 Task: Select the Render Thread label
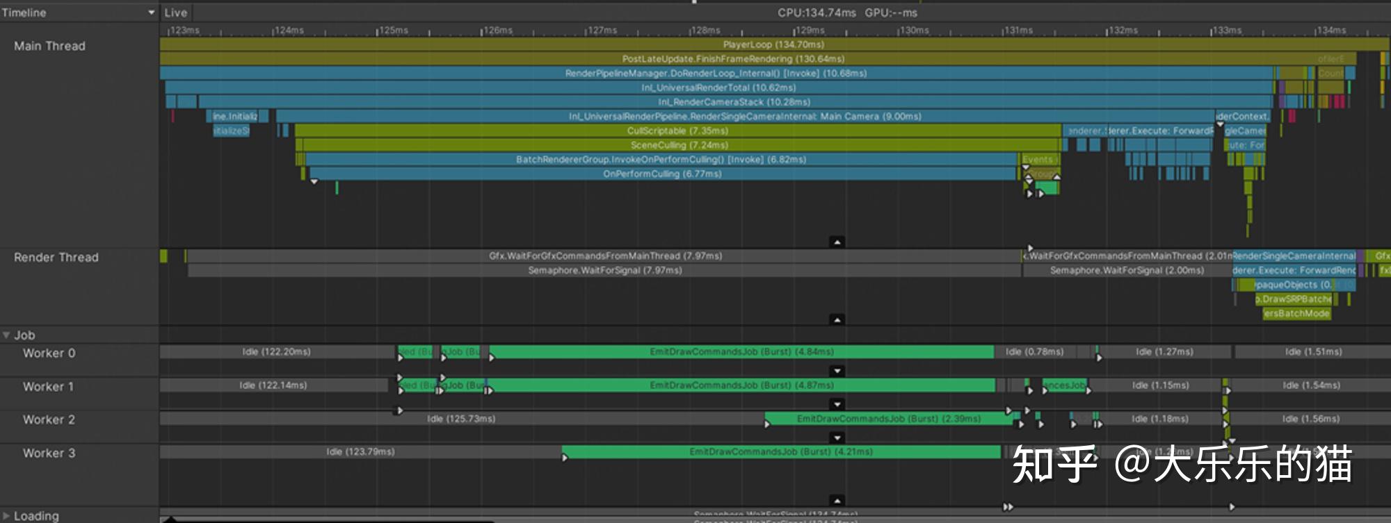pos(56,257)
